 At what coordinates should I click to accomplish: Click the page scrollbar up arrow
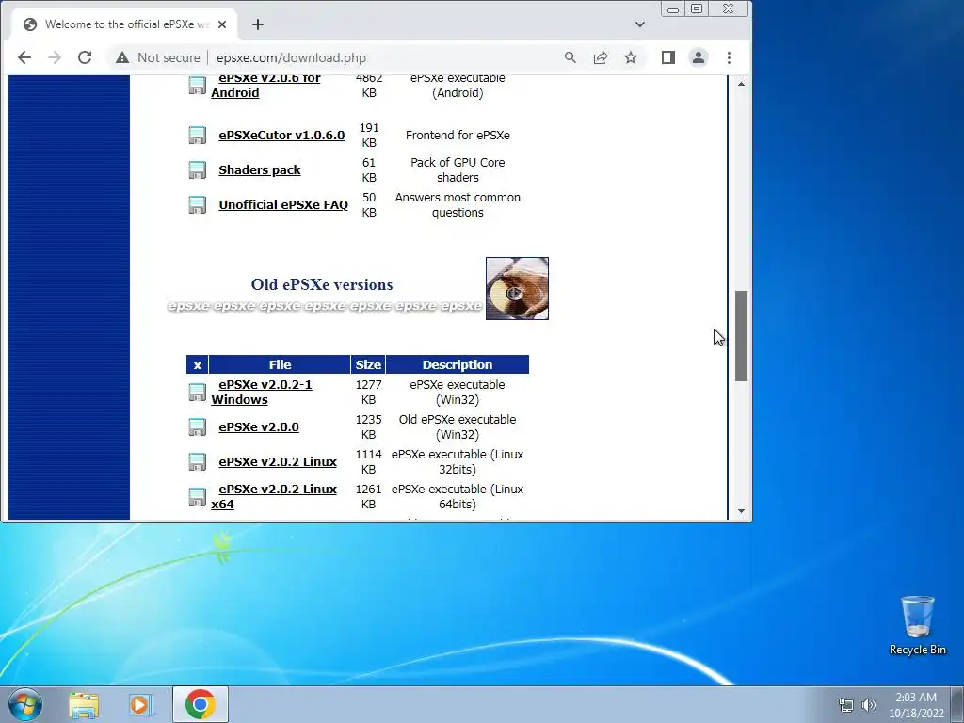click(x=742, y=84)
